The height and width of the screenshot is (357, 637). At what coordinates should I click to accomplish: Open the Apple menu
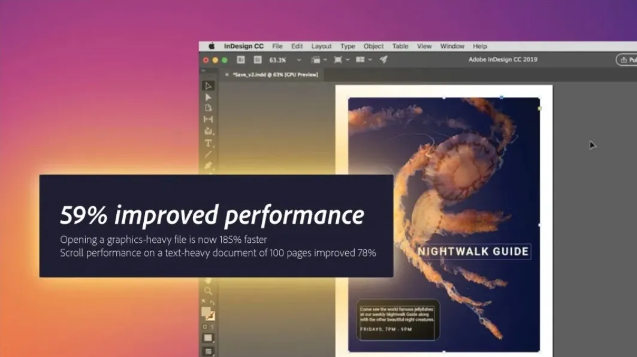coord(210,46)
